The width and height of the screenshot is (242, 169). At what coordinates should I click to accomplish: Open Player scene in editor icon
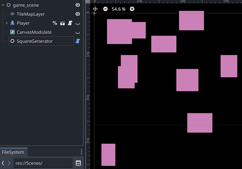coord(62,23)
